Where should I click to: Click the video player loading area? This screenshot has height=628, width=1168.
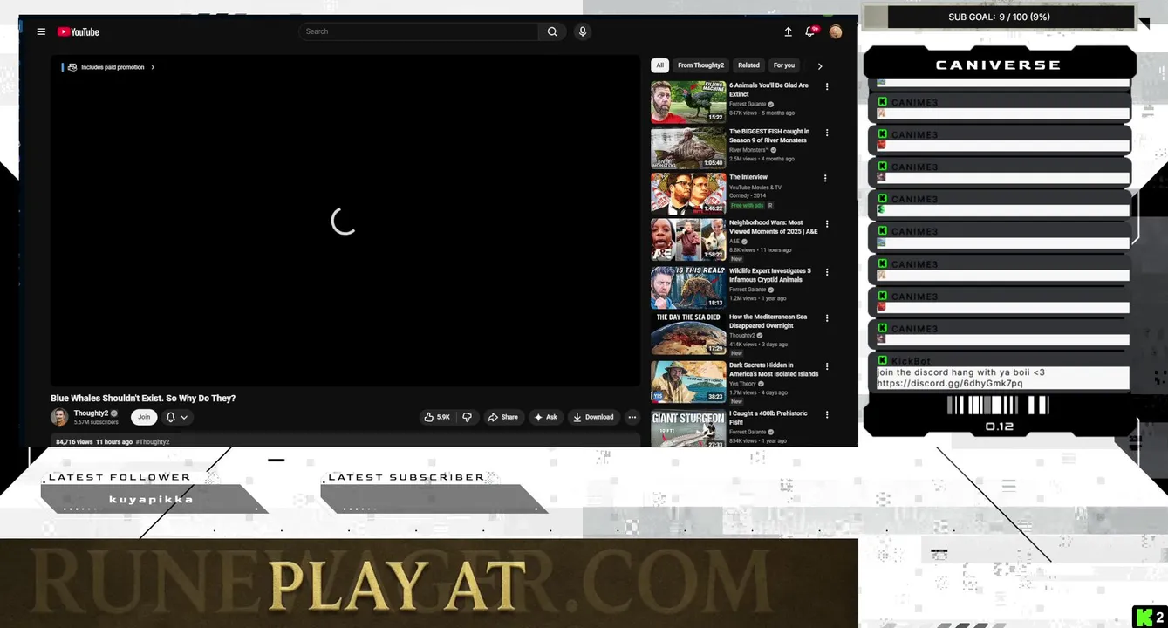(x=345, y=221)
